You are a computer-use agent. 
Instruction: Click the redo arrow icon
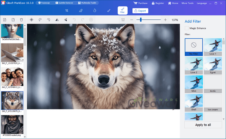coord(82,20)
